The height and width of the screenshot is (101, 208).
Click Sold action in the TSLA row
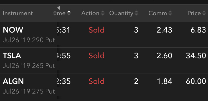(x=97, y=56)
